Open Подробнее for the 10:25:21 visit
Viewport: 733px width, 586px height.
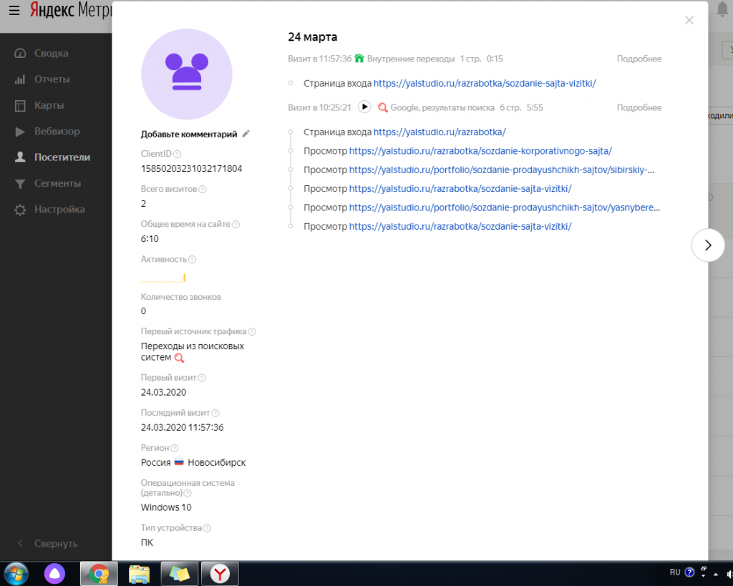tap(639, 107)
